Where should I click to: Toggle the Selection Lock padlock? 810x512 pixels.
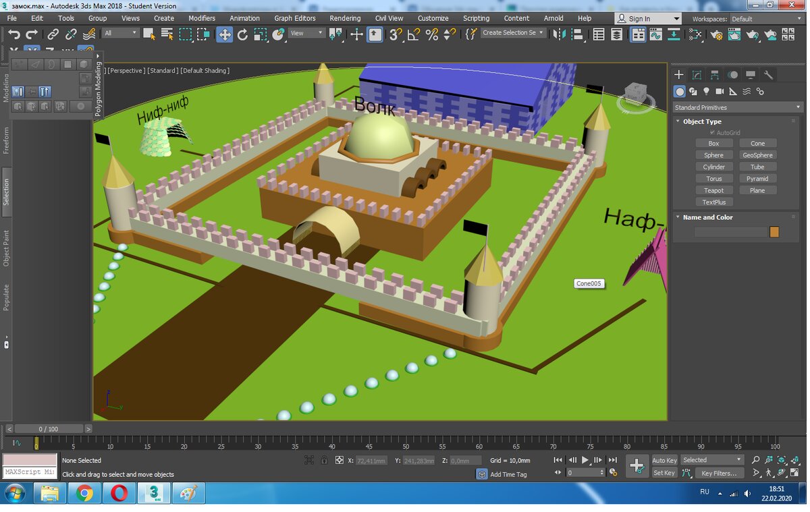[x=324, y=460]
